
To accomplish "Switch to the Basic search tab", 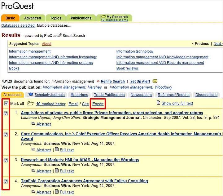I will (x=10, y=18).
